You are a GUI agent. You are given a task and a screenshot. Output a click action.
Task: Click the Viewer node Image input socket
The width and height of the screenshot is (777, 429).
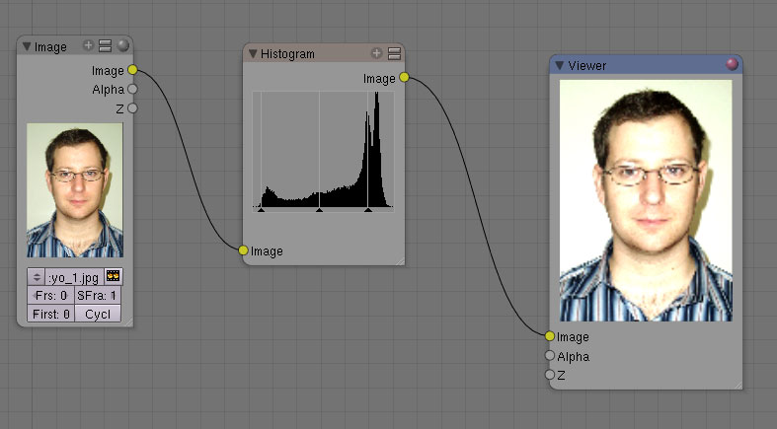550,336
